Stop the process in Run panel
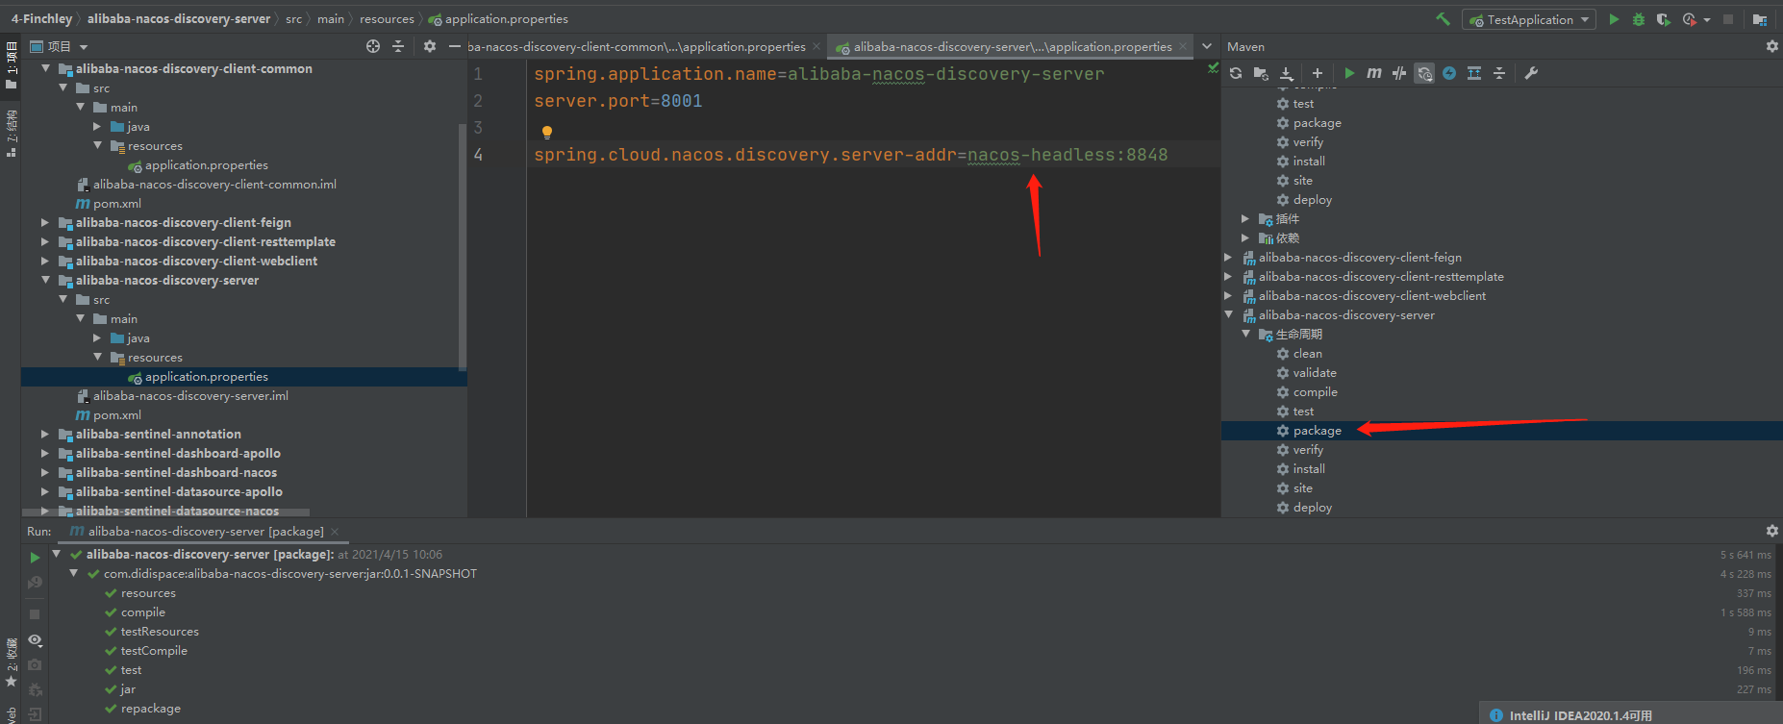 pos(35,613)
